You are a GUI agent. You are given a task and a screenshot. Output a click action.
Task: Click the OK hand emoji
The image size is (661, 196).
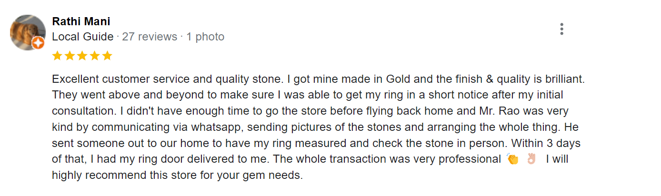(x=531, y=159)
